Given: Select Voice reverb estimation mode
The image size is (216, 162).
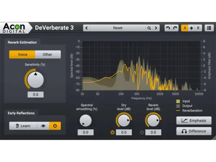Looking at the screenshot, I should point(22,54).
